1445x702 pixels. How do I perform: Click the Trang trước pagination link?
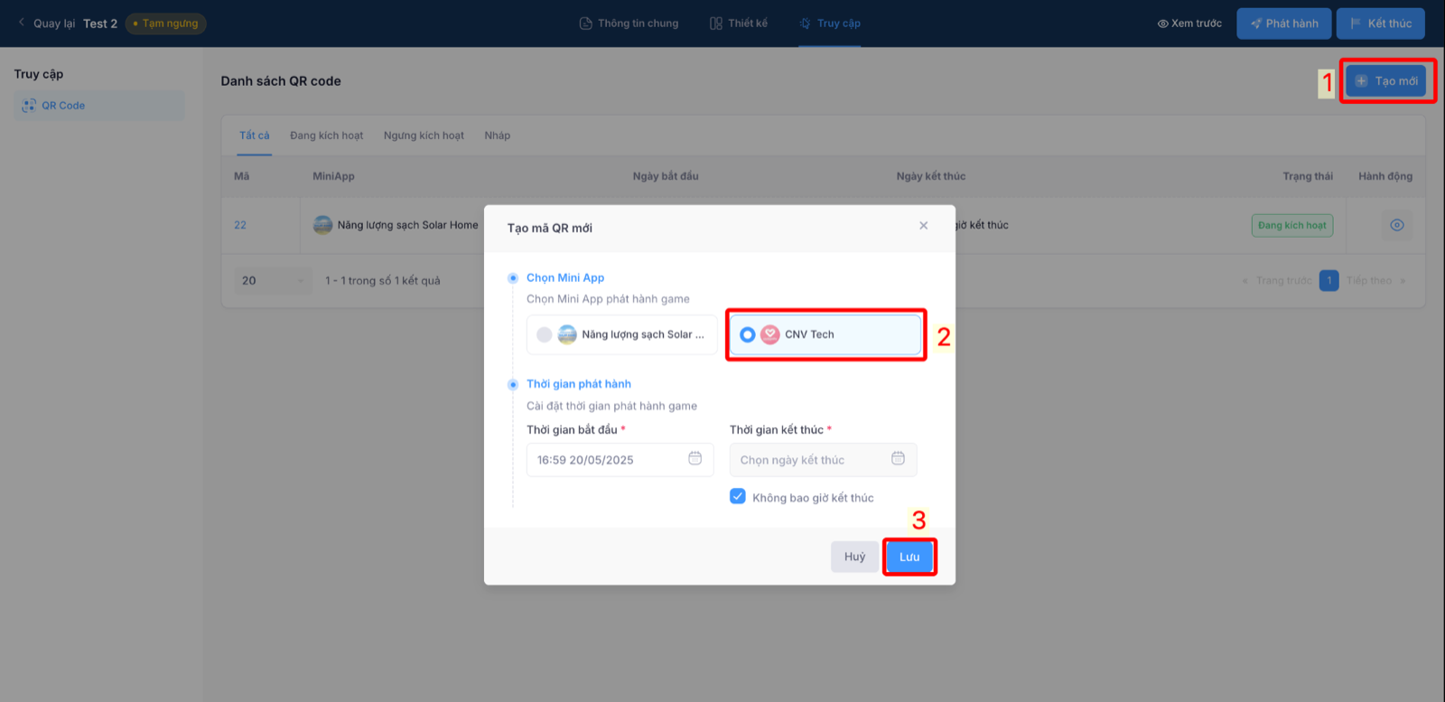click(1277, 281)
